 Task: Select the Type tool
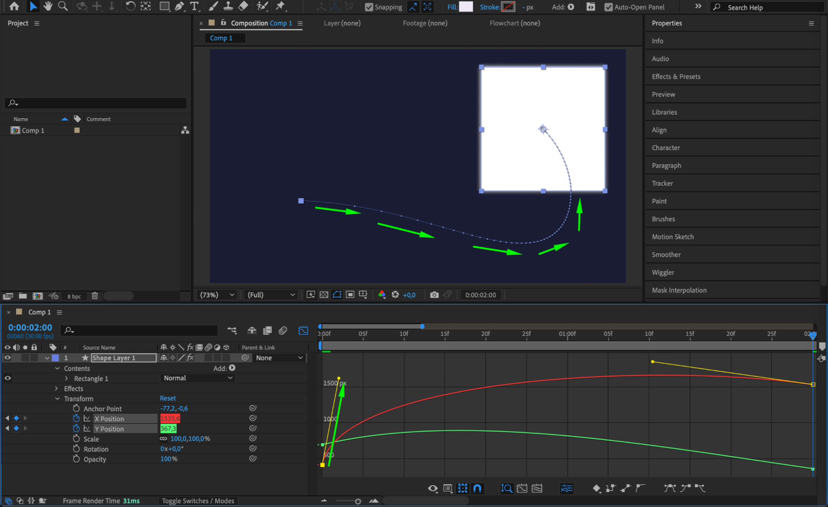tap(194, 6)
